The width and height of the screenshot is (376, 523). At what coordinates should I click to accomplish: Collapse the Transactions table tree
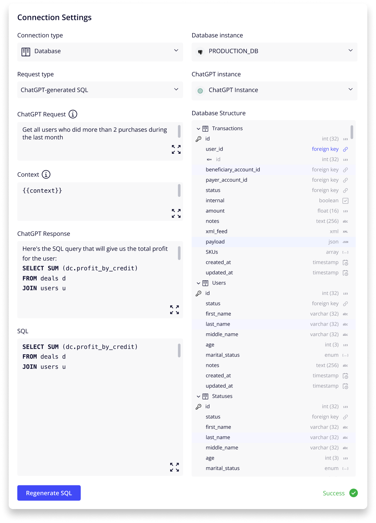(198, 129)
